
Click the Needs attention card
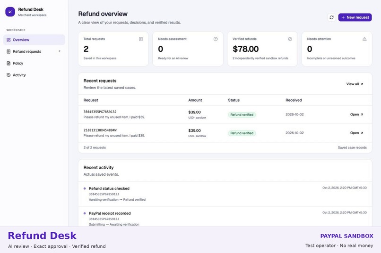337,49
